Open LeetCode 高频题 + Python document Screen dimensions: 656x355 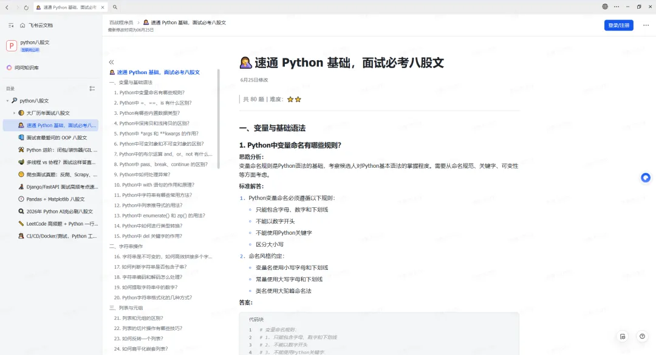point(61,224)
